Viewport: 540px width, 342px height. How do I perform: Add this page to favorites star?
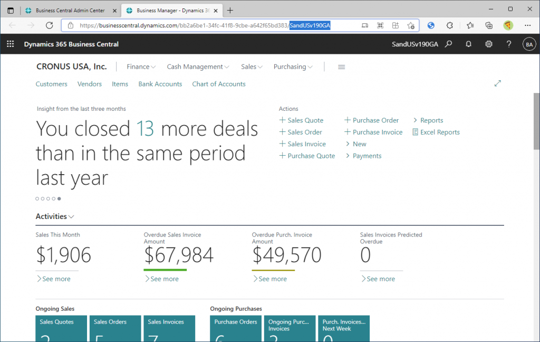pos(410,25)
